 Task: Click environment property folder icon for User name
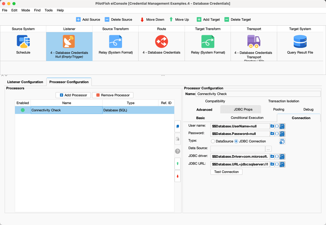point(272,126)
